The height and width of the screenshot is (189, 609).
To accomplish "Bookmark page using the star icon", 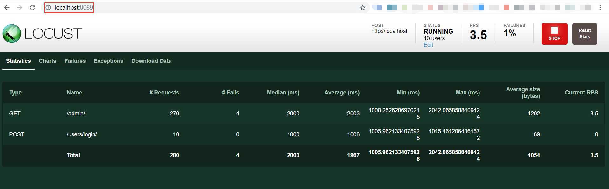I will pos(363,8).
